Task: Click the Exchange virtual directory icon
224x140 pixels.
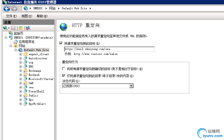Action: click(x=26, y=71)
